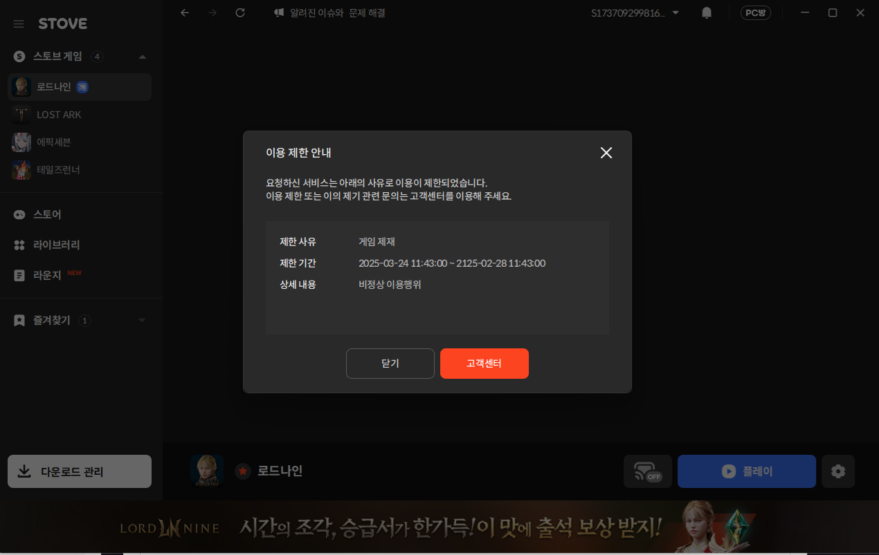This screenshot has height=555, width=879.
Task: Click the restriction period date text
Action: [452, 263]
